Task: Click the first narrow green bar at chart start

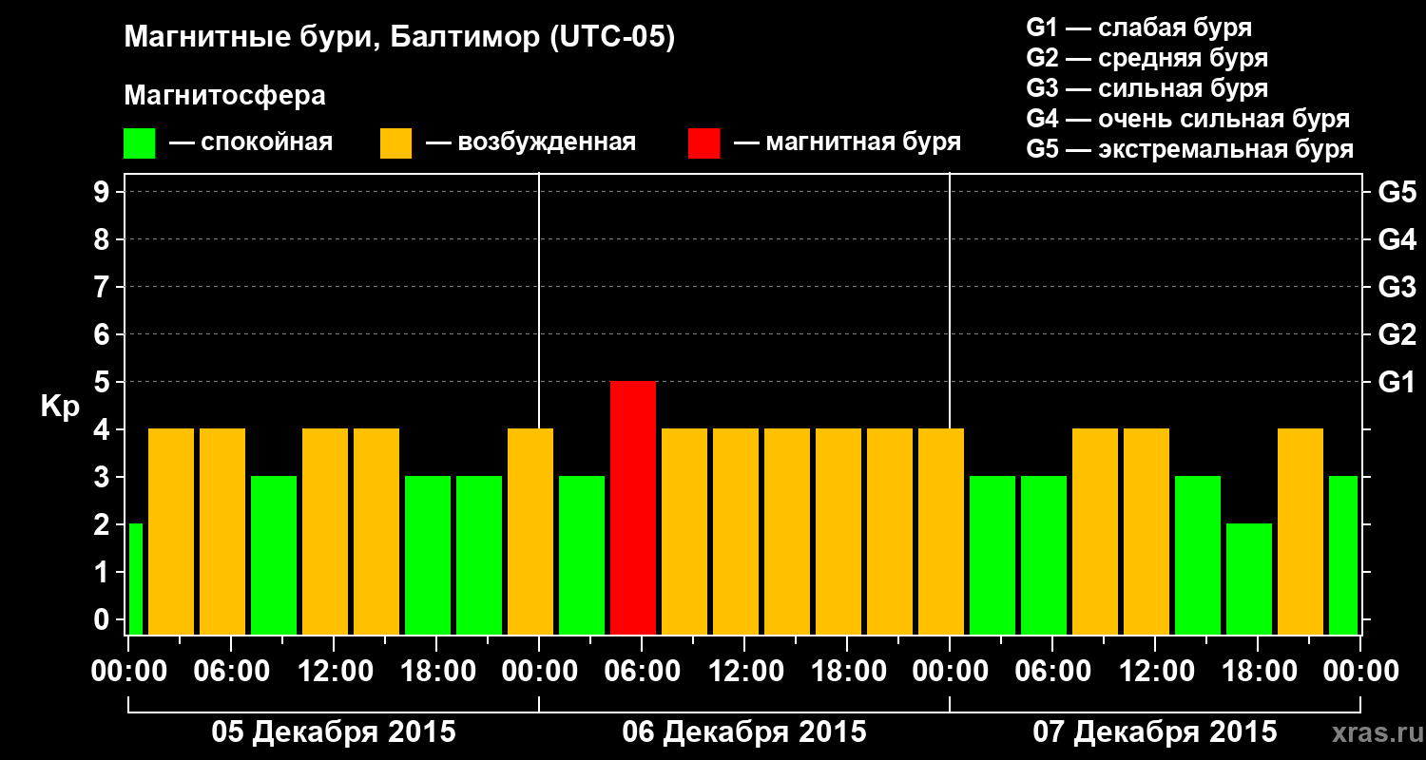Action: (135, 579)
